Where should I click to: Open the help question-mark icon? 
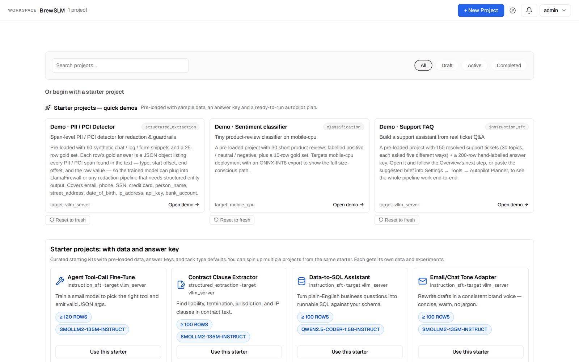(x=512, y=10)
